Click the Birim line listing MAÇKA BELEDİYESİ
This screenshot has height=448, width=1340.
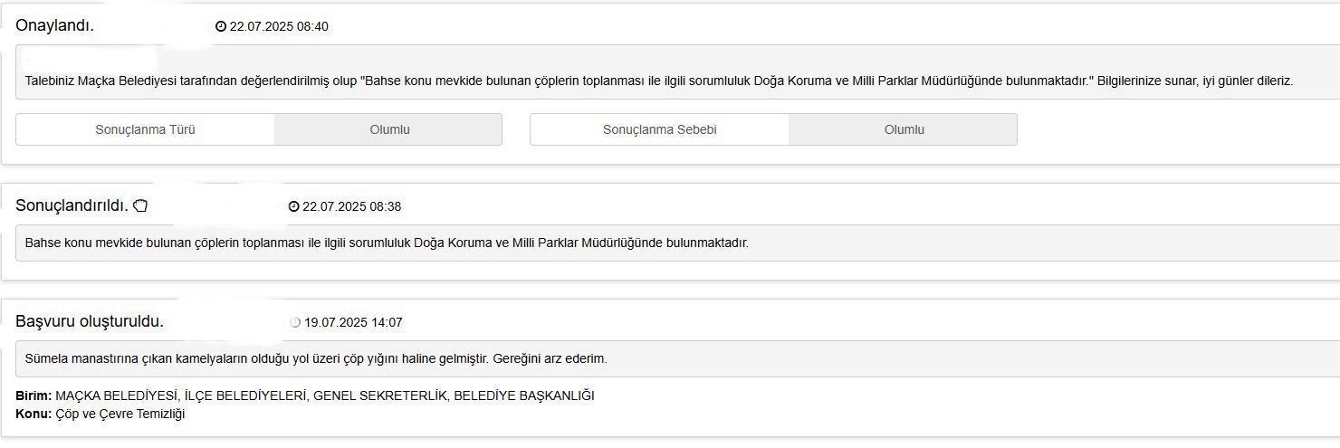(305, 396)
